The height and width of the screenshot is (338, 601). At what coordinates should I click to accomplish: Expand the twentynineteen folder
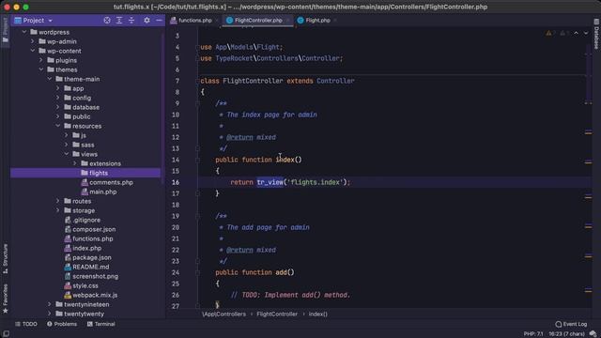coord(50,304)
